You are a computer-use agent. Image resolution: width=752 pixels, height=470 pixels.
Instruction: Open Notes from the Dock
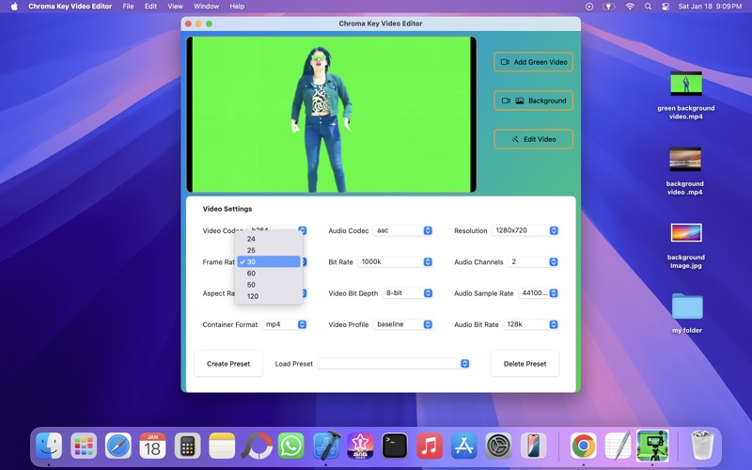click(x=222, y=446)
